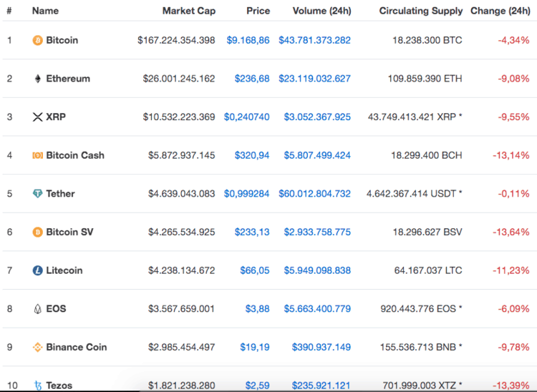Select supply 18.238.300 BTC

[427, 40]
